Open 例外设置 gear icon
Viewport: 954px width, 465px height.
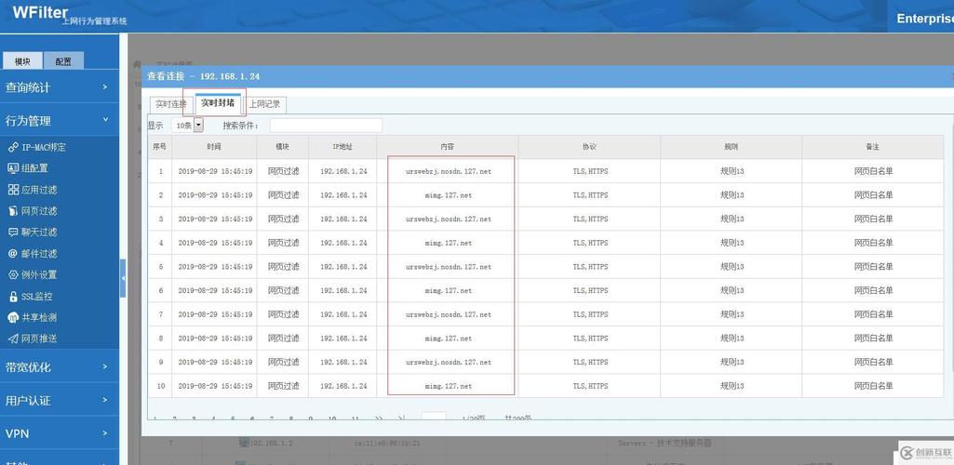[13, 275]
